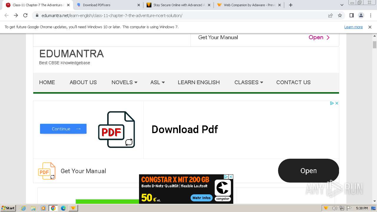Screen dimensions: 377x212
Task: Click the Get Your Manual text beside the orange PDF icon
Action: [83, 171]
